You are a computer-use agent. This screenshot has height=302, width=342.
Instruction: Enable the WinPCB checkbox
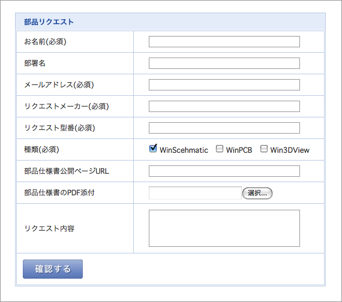pyautogui.click(x=220, y=149)
